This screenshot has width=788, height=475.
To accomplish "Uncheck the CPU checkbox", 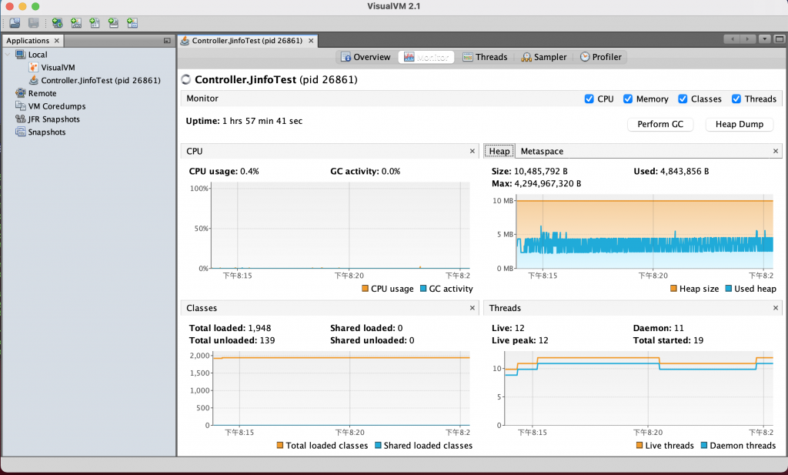I will [589, 99].
